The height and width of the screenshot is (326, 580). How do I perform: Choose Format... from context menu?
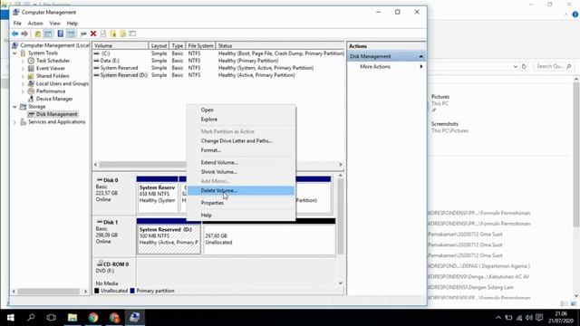coord(241,150)
